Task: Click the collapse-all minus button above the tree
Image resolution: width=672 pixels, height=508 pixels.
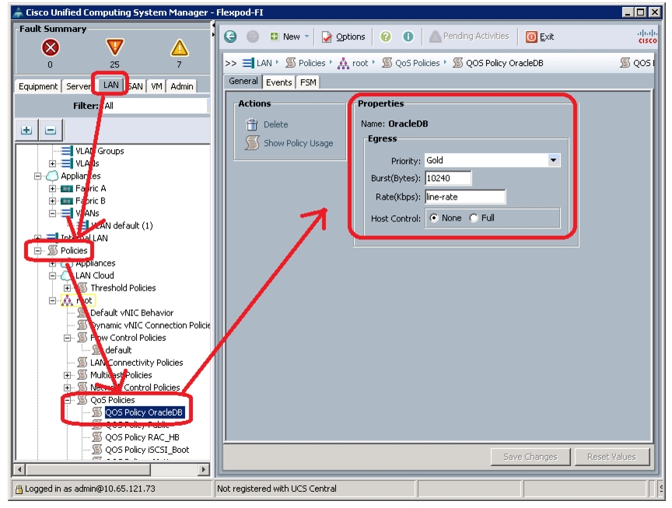Action: [51, 130]
